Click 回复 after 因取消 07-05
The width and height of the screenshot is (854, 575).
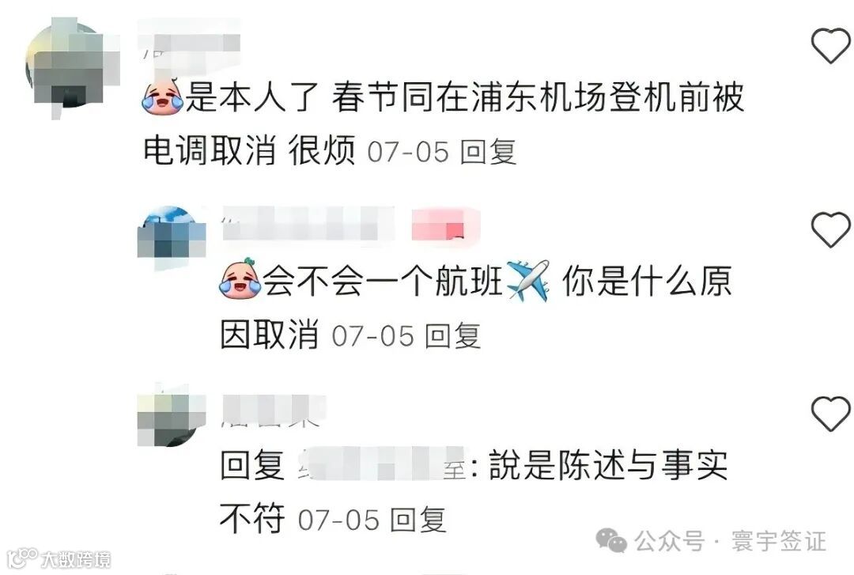click(452, 335)
